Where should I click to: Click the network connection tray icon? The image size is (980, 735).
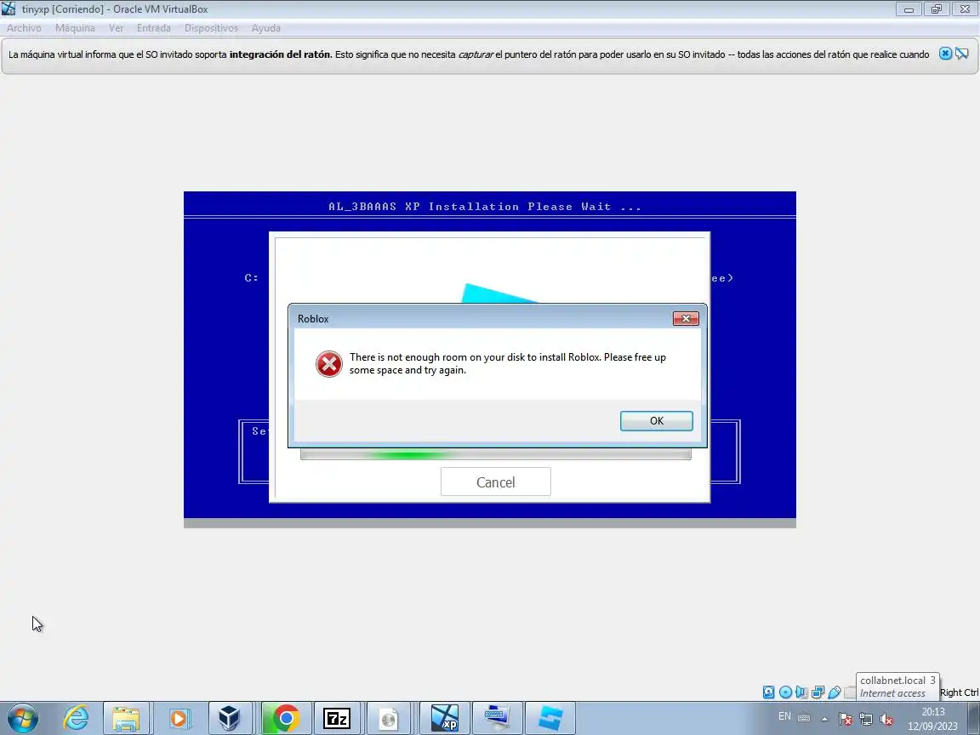click(866, 719)
